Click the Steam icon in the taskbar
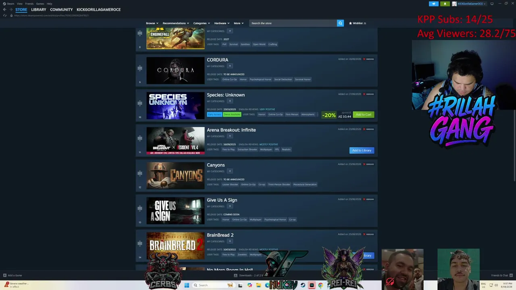This screenshot has width=516, height=290. pos(303,285)
